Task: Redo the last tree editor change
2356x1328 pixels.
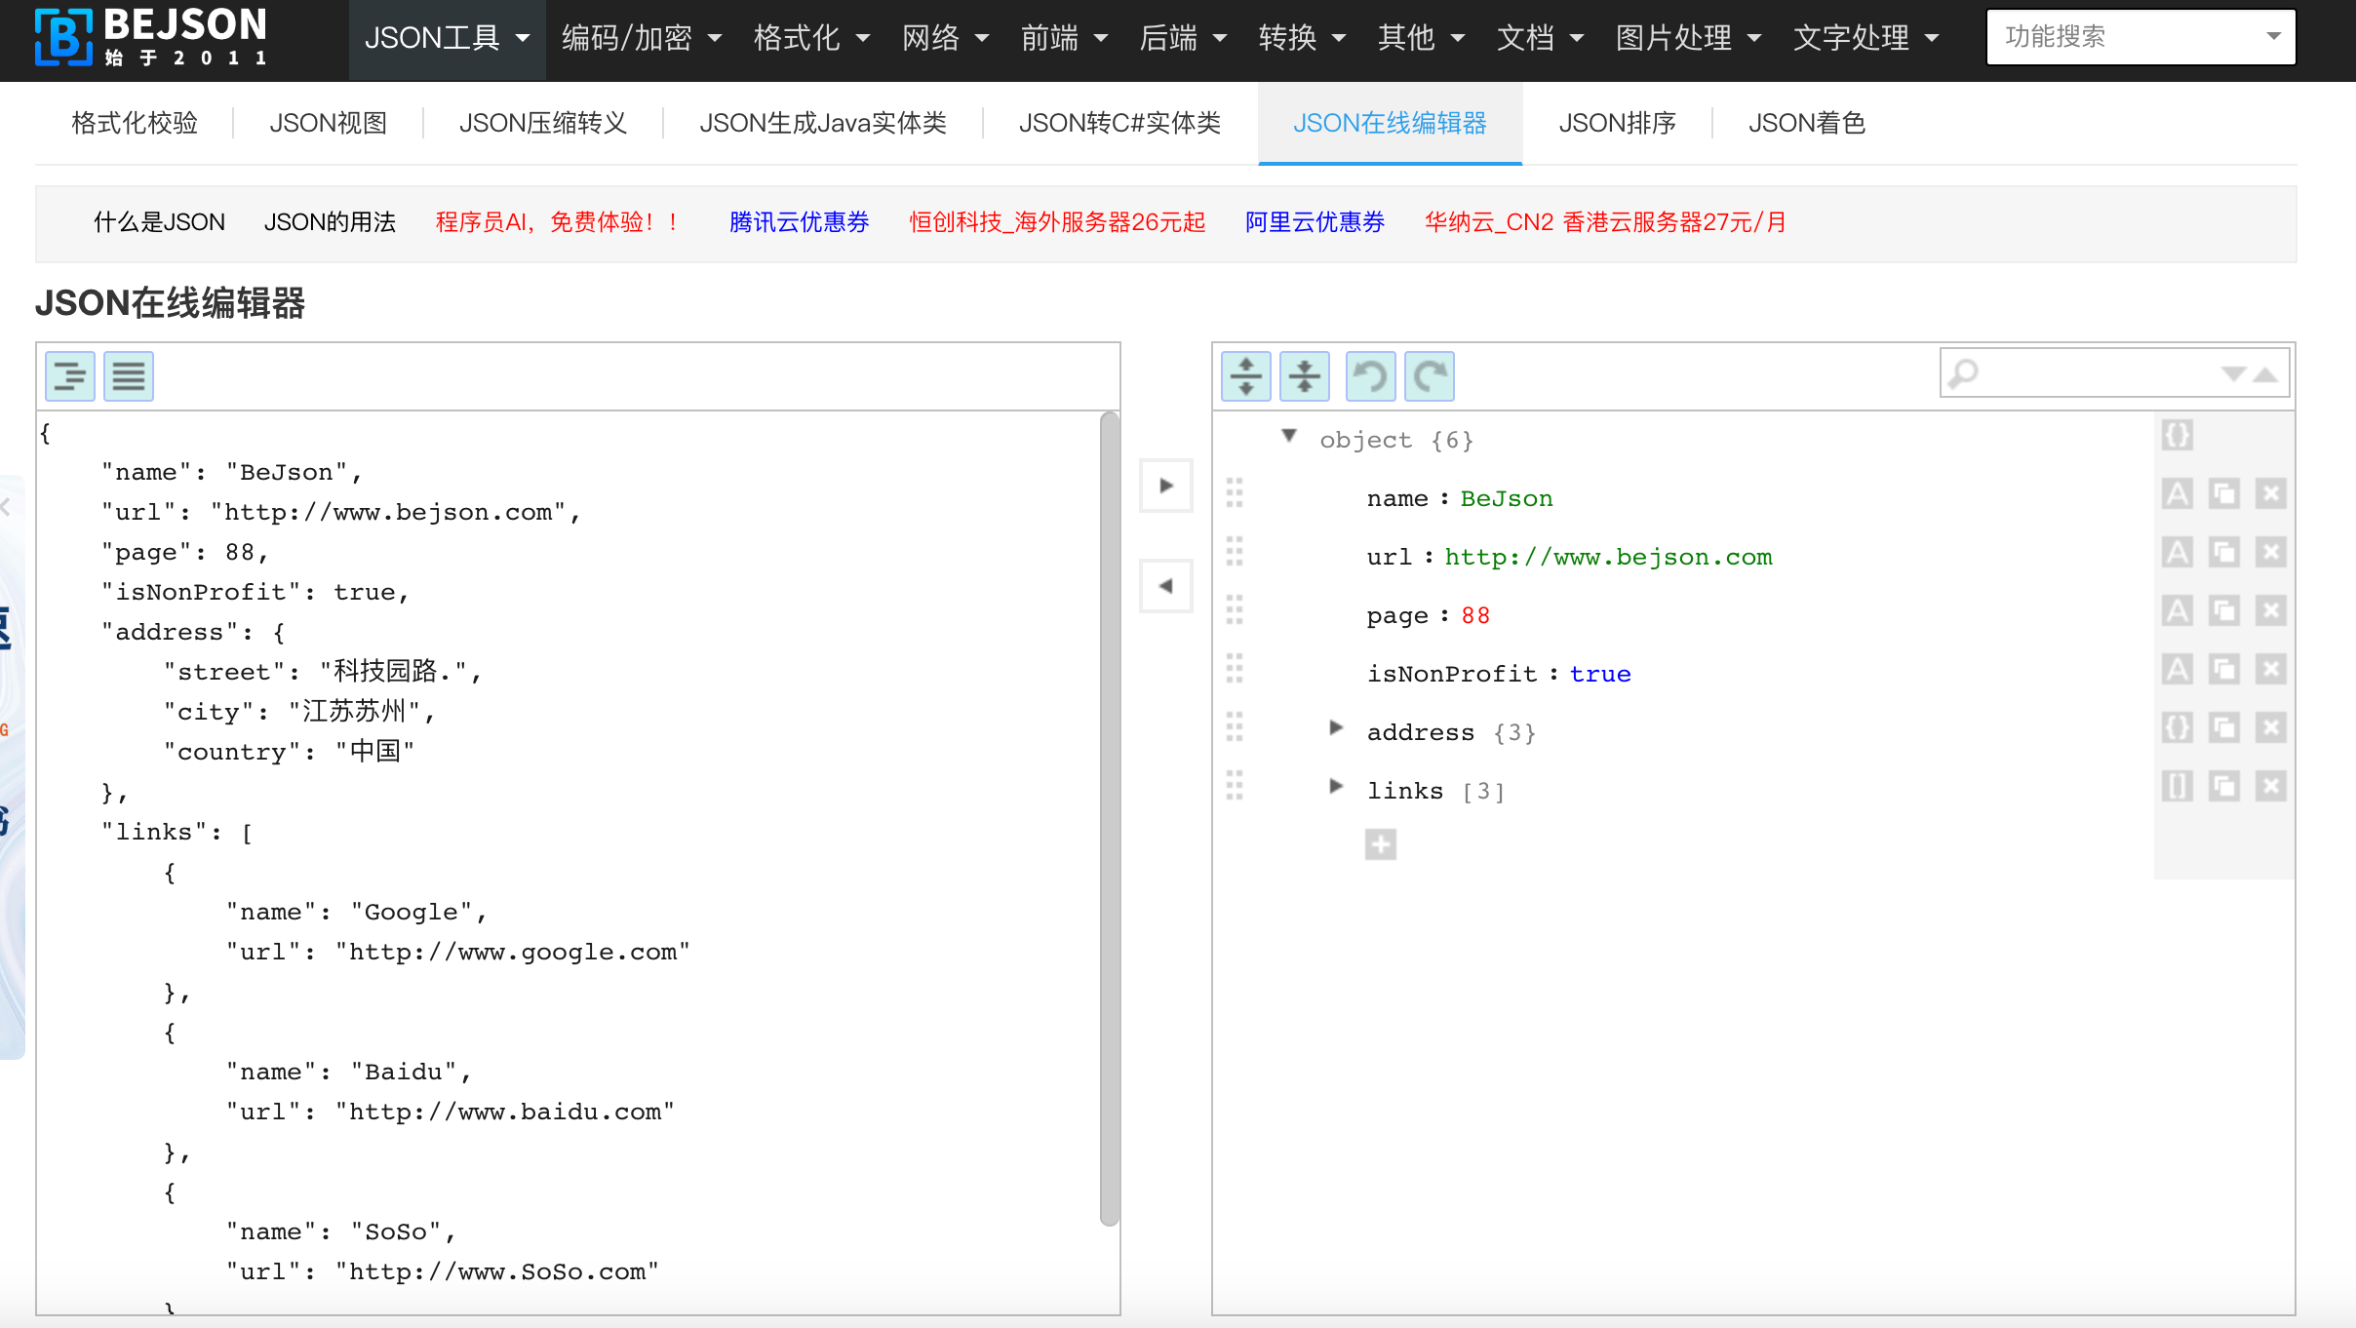Action: tap(1429, 375)
